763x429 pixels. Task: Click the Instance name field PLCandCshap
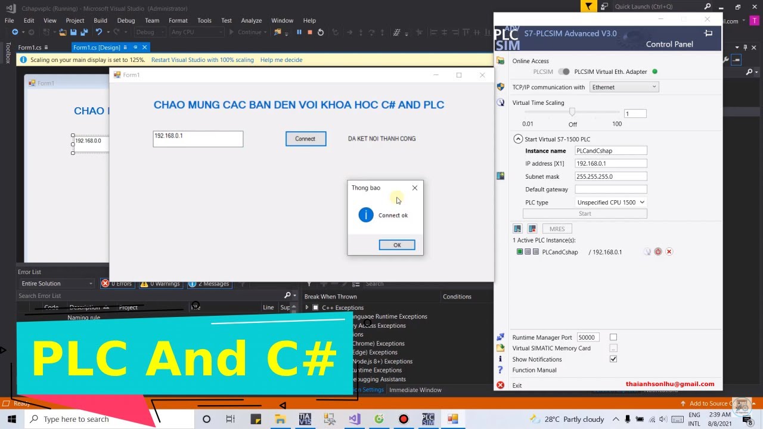click(611, 151)
